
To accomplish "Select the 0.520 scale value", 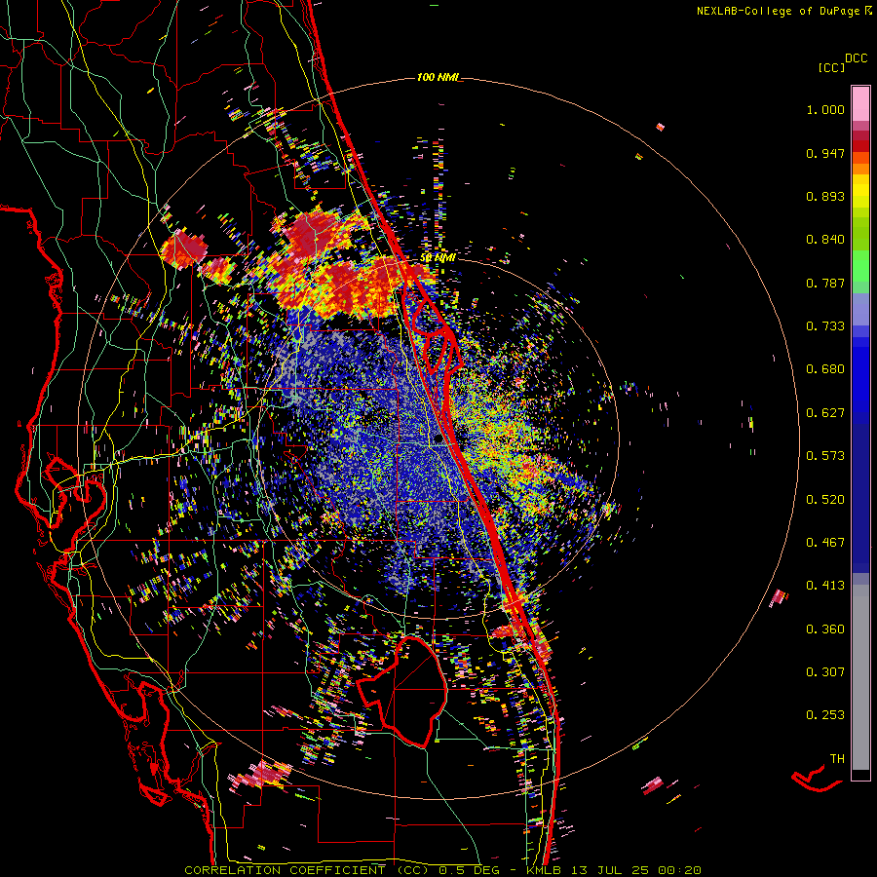I will pyautogui.click(x=825, y=500).
